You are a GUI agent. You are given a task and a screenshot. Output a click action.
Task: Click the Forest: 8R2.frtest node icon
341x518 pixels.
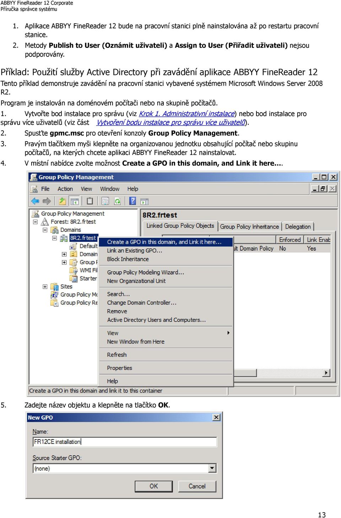click(x=45, y=222)
